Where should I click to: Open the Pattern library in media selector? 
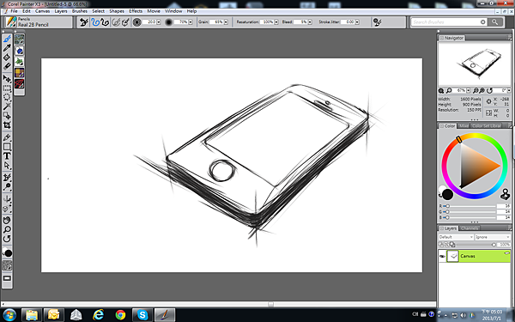pos(20,39)
